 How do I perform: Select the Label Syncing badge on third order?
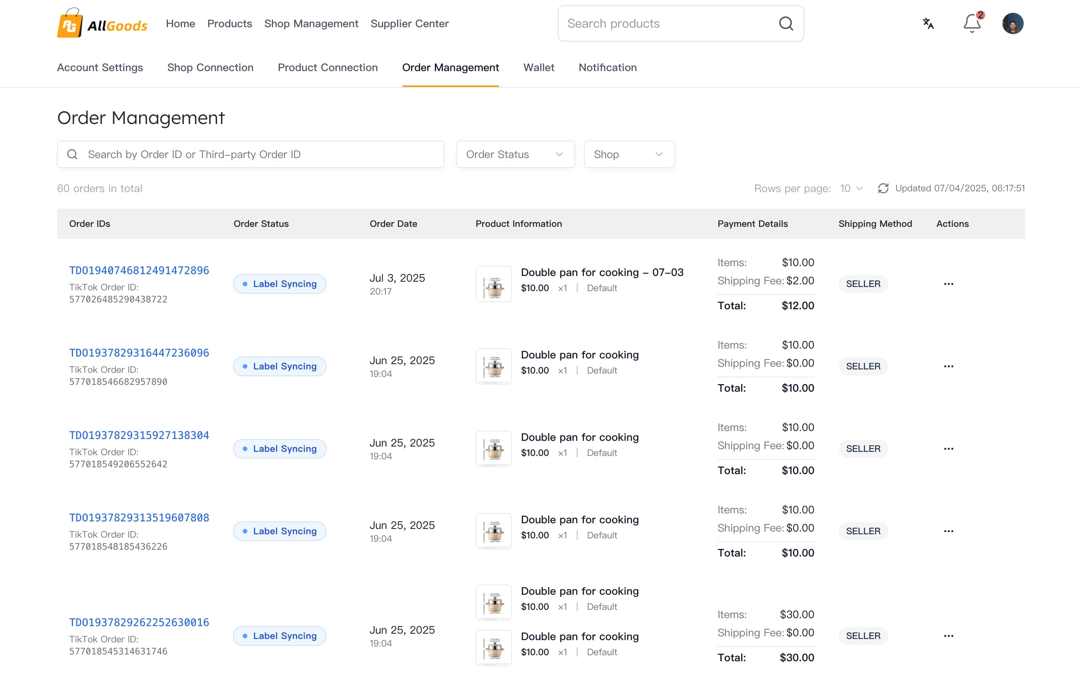[279, 448]
